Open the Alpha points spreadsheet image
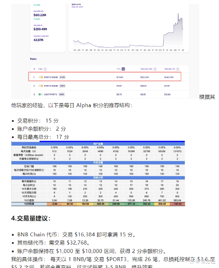219x268 pixels. click(x=98, y=173)
